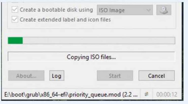The height and width of the screenshot is (104, 188).
Task: Click the green filled part of progress bar
Action: click(15, 41)
